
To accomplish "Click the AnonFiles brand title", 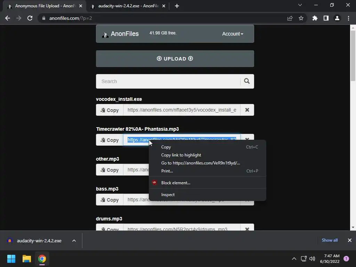I will [125, 34].
